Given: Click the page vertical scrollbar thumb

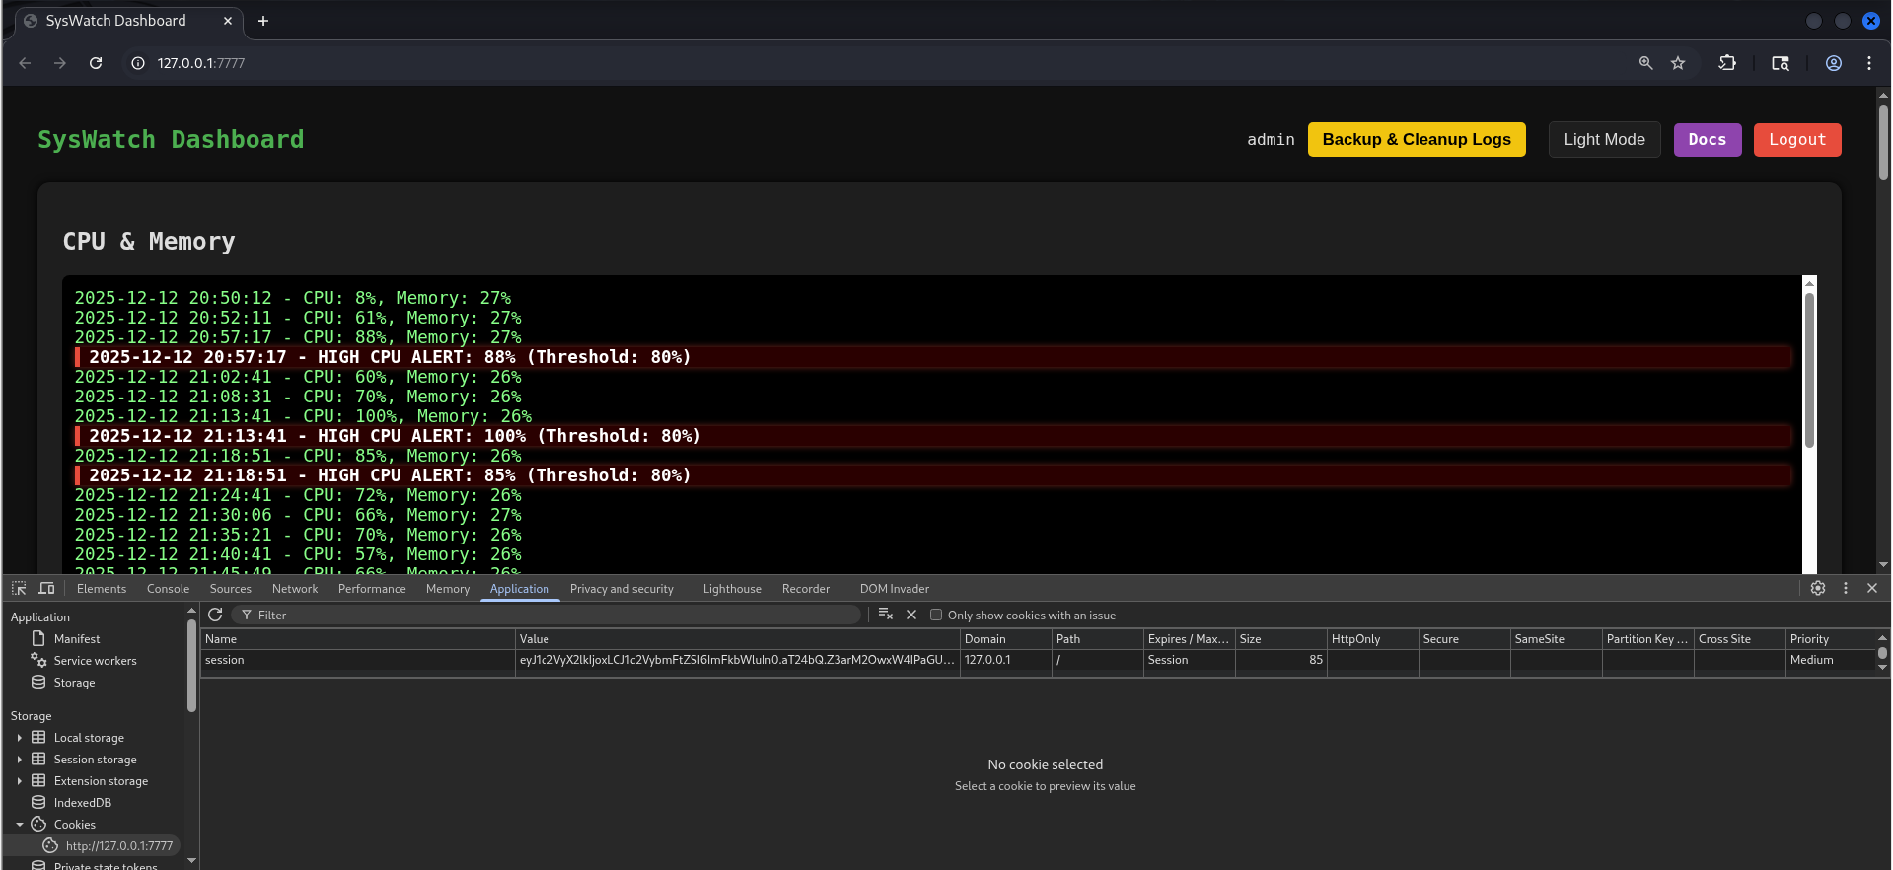Looking at the screenshot, I should tap(1883, 140).
